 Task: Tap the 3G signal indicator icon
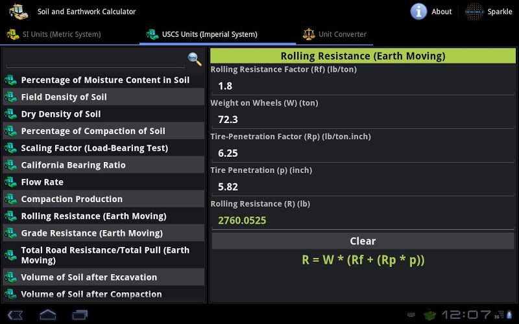pyautogui.click(x=499, y=315)
